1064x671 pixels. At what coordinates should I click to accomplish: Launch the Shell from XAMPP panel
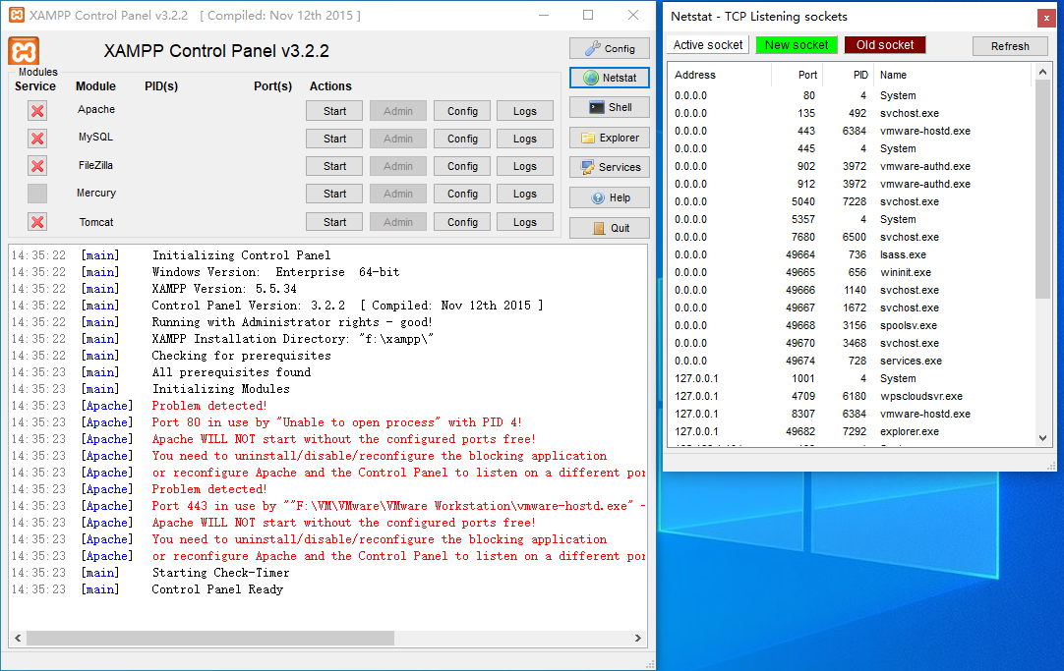[x=610, y=107]
